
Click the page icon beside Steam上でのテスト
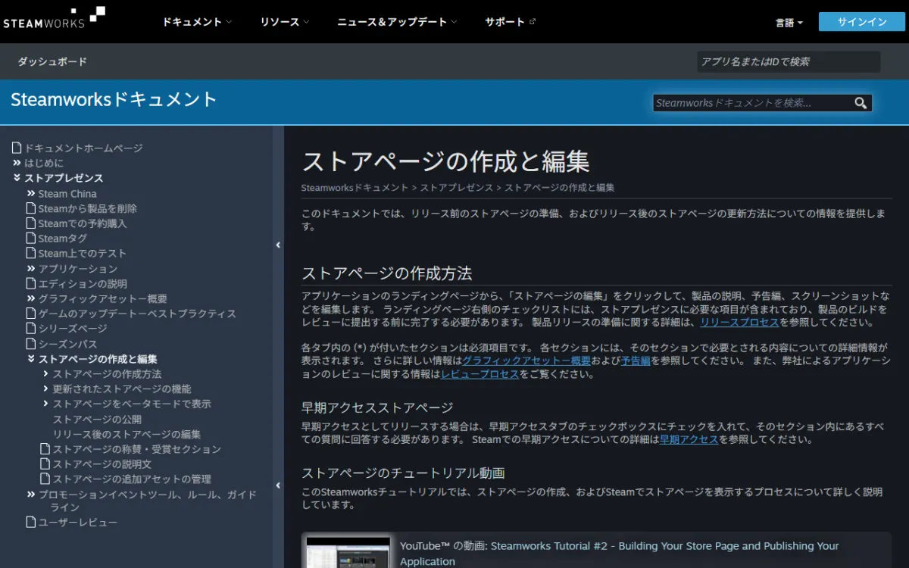click(x=31, y=253)
